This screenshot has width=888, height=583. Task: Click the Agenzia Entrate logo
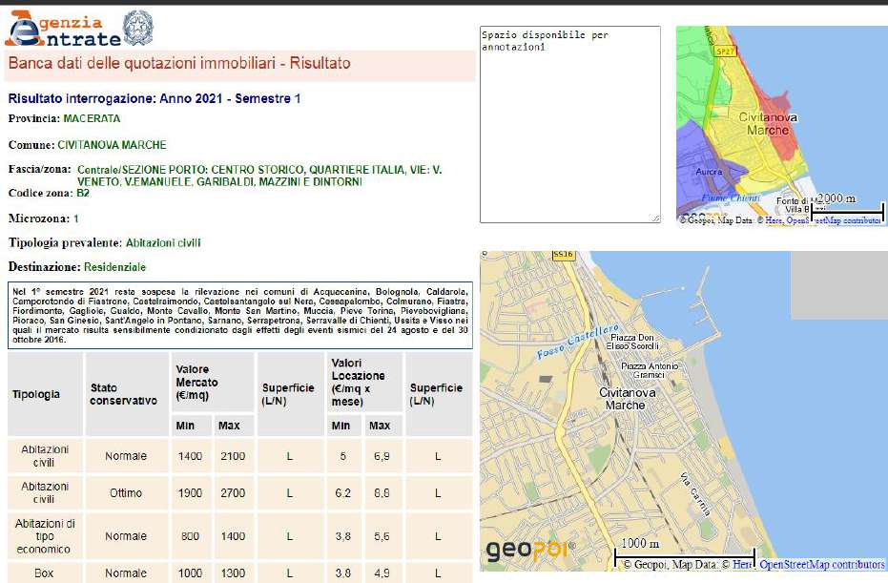coord(63,29)
